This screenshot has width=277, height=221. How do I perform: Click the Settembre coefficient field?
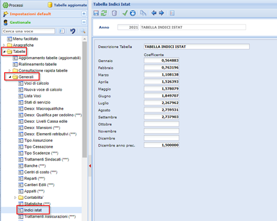pos(161,117)
